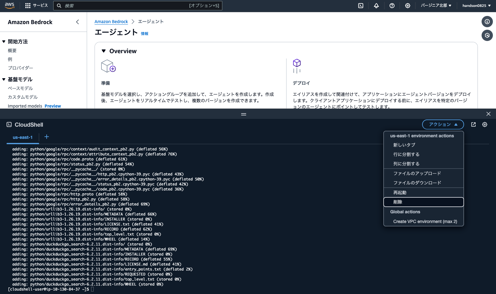496x294 pixels.
Task: Click the 情報 info link
Action: [145, 34]
